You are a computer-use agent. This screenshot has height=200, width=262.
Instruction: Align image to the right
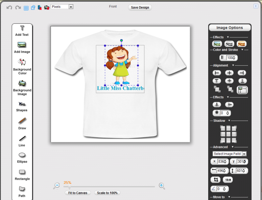tap(242, 73)
